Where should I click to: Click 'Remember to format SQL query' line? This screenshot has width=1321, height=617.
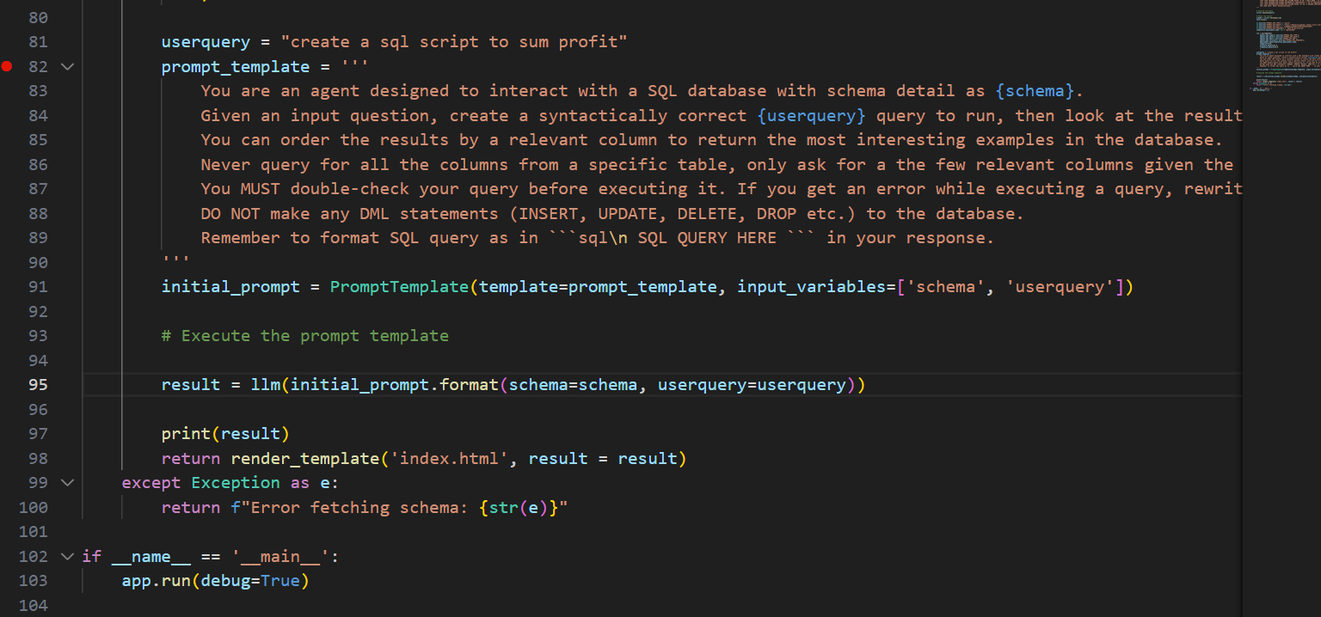598,238
